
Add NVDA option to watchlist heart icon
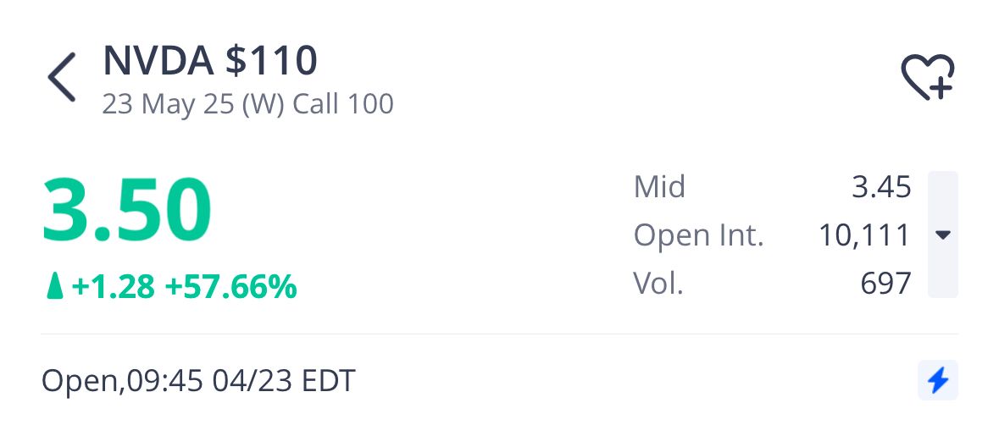(928, 77)
